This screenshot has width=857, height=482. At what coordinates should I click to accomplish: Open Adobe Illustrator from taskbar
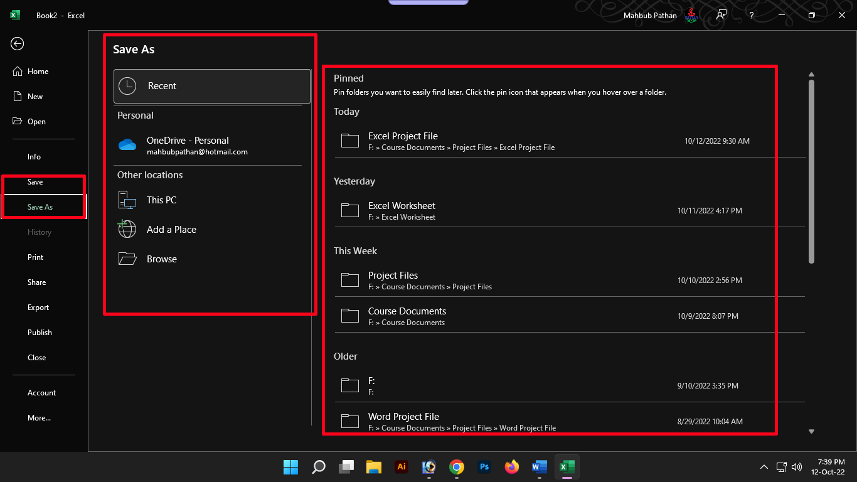[x=402, y=467]
